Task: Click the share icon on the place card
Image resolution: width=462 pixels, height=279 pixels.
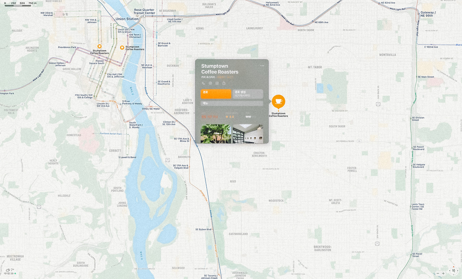Action: [224, 83]
